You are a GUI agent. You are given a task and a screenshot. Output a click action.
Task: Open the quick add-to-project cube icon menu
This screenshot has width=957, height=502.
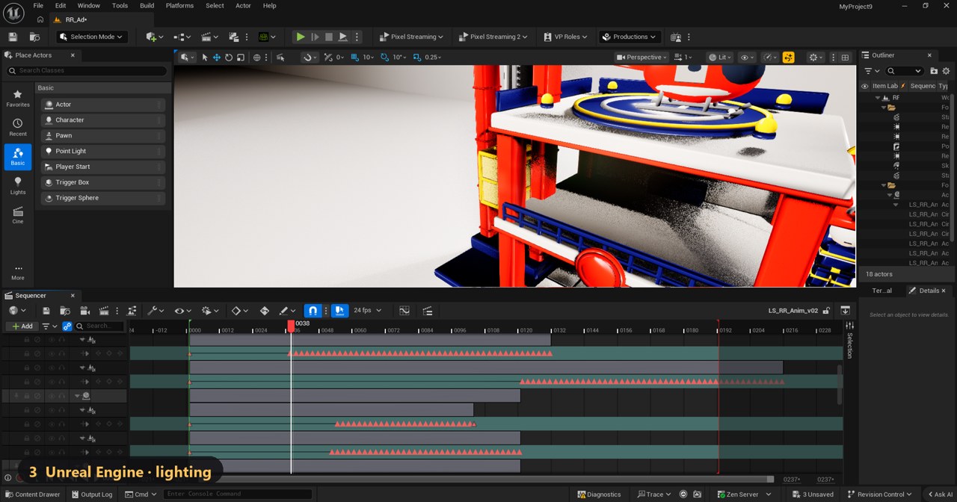153,37
